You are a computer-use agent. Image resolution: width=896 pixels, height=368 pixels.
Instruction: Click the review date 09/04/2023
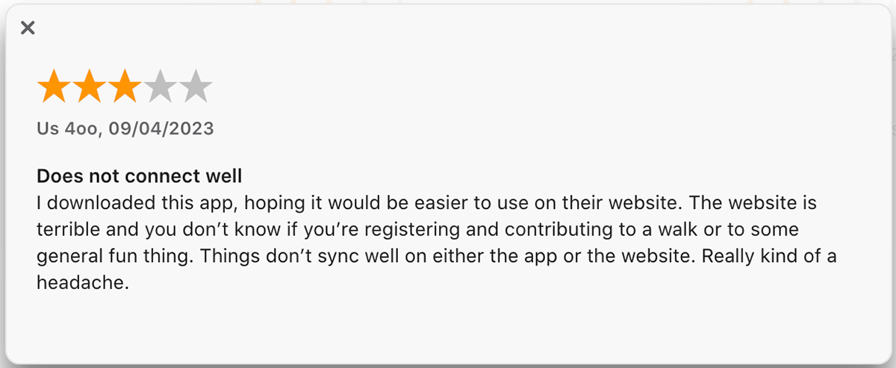coord(161,128)
